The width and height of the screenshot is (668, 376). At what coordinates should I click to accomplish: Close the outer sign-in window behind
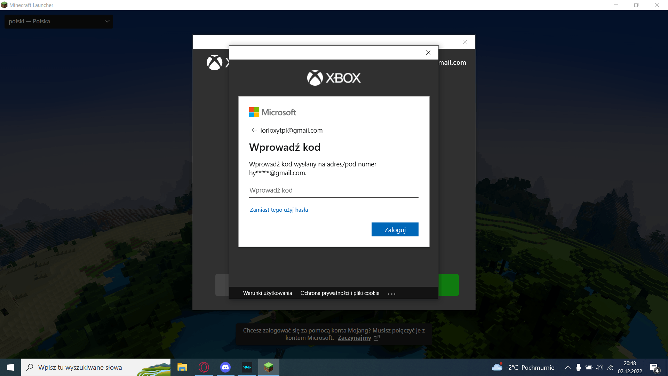pyautogui.click(x=465, y=42)
